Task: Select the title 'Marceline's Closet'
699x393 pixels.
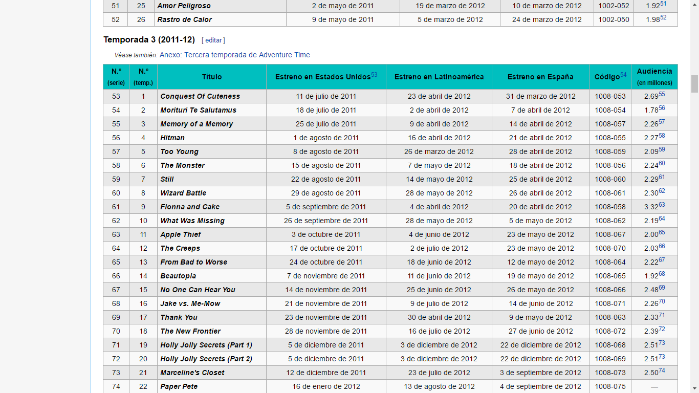Action: tap(192, 373)
